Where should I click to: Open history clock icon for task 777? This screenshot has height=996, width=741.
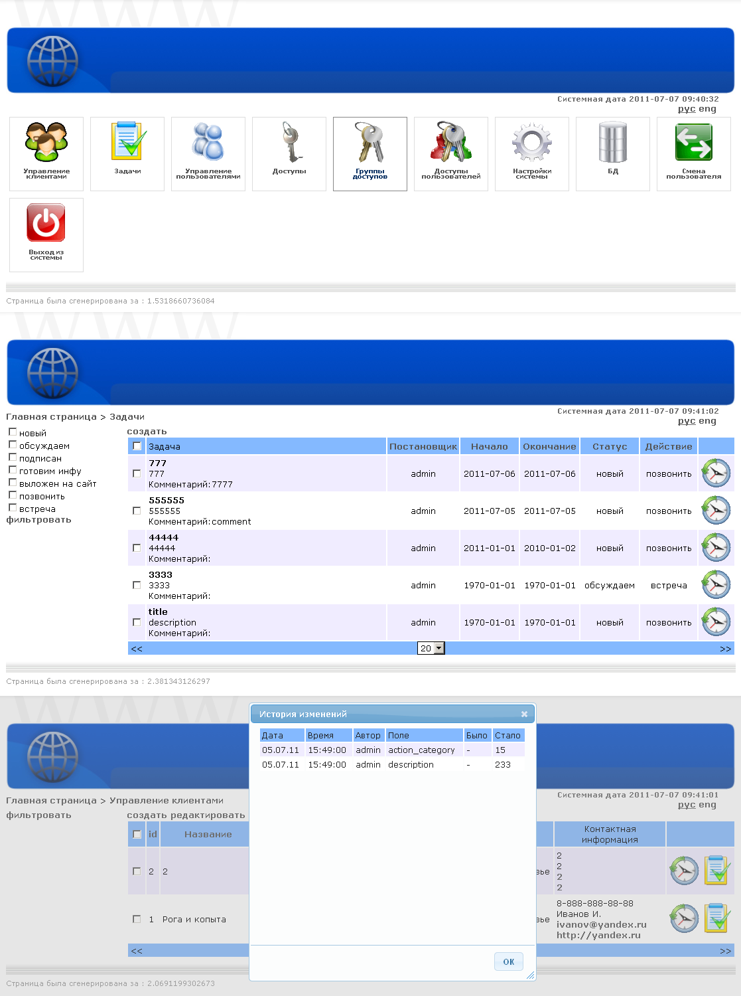[716, 473]
